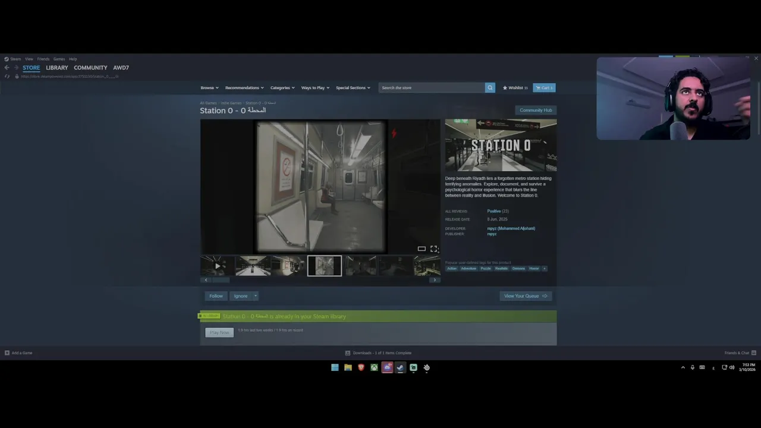Open Xbox app from the taskbar
Screen dimensions: 761x428
374,367
